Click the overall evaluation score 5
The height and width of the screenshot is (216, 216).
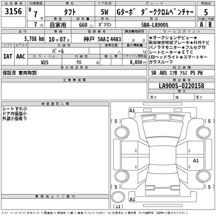(x=206, y=12)
